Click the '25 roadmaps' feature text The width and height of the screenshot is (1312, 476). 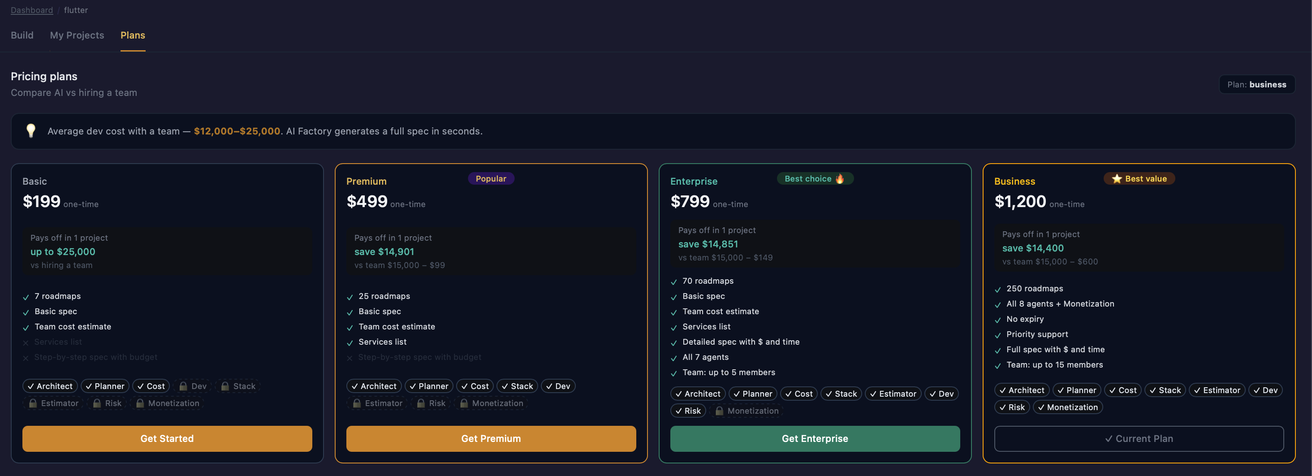(384, 296)
